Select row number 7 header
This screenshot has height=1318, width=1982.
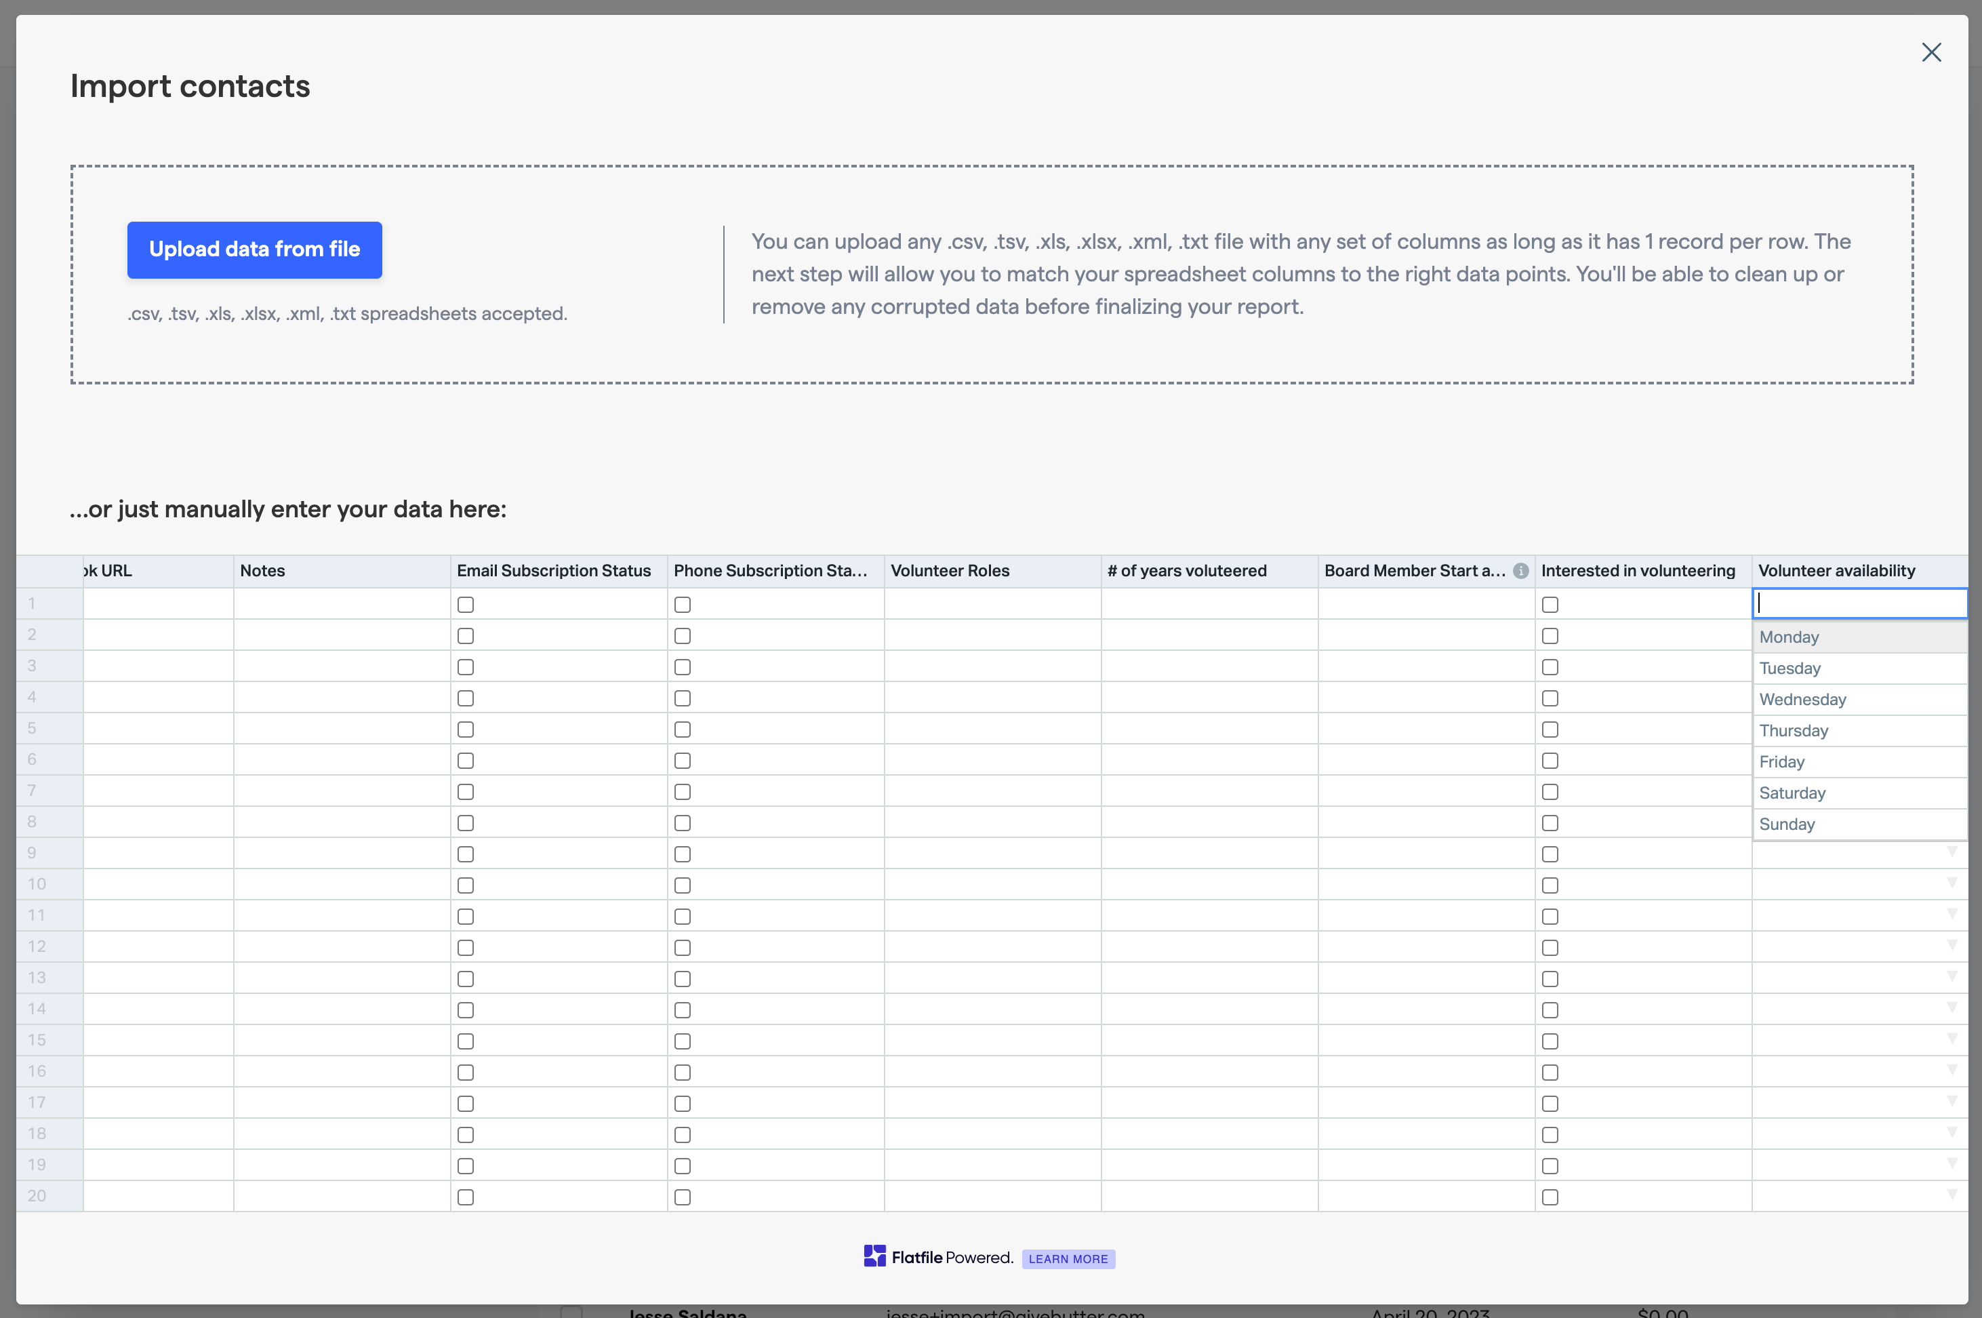click(x=49, y=790)
